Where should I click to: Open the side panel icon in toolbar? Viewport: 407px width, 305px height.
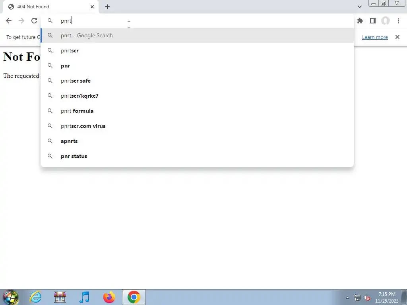tap(373, 21)
